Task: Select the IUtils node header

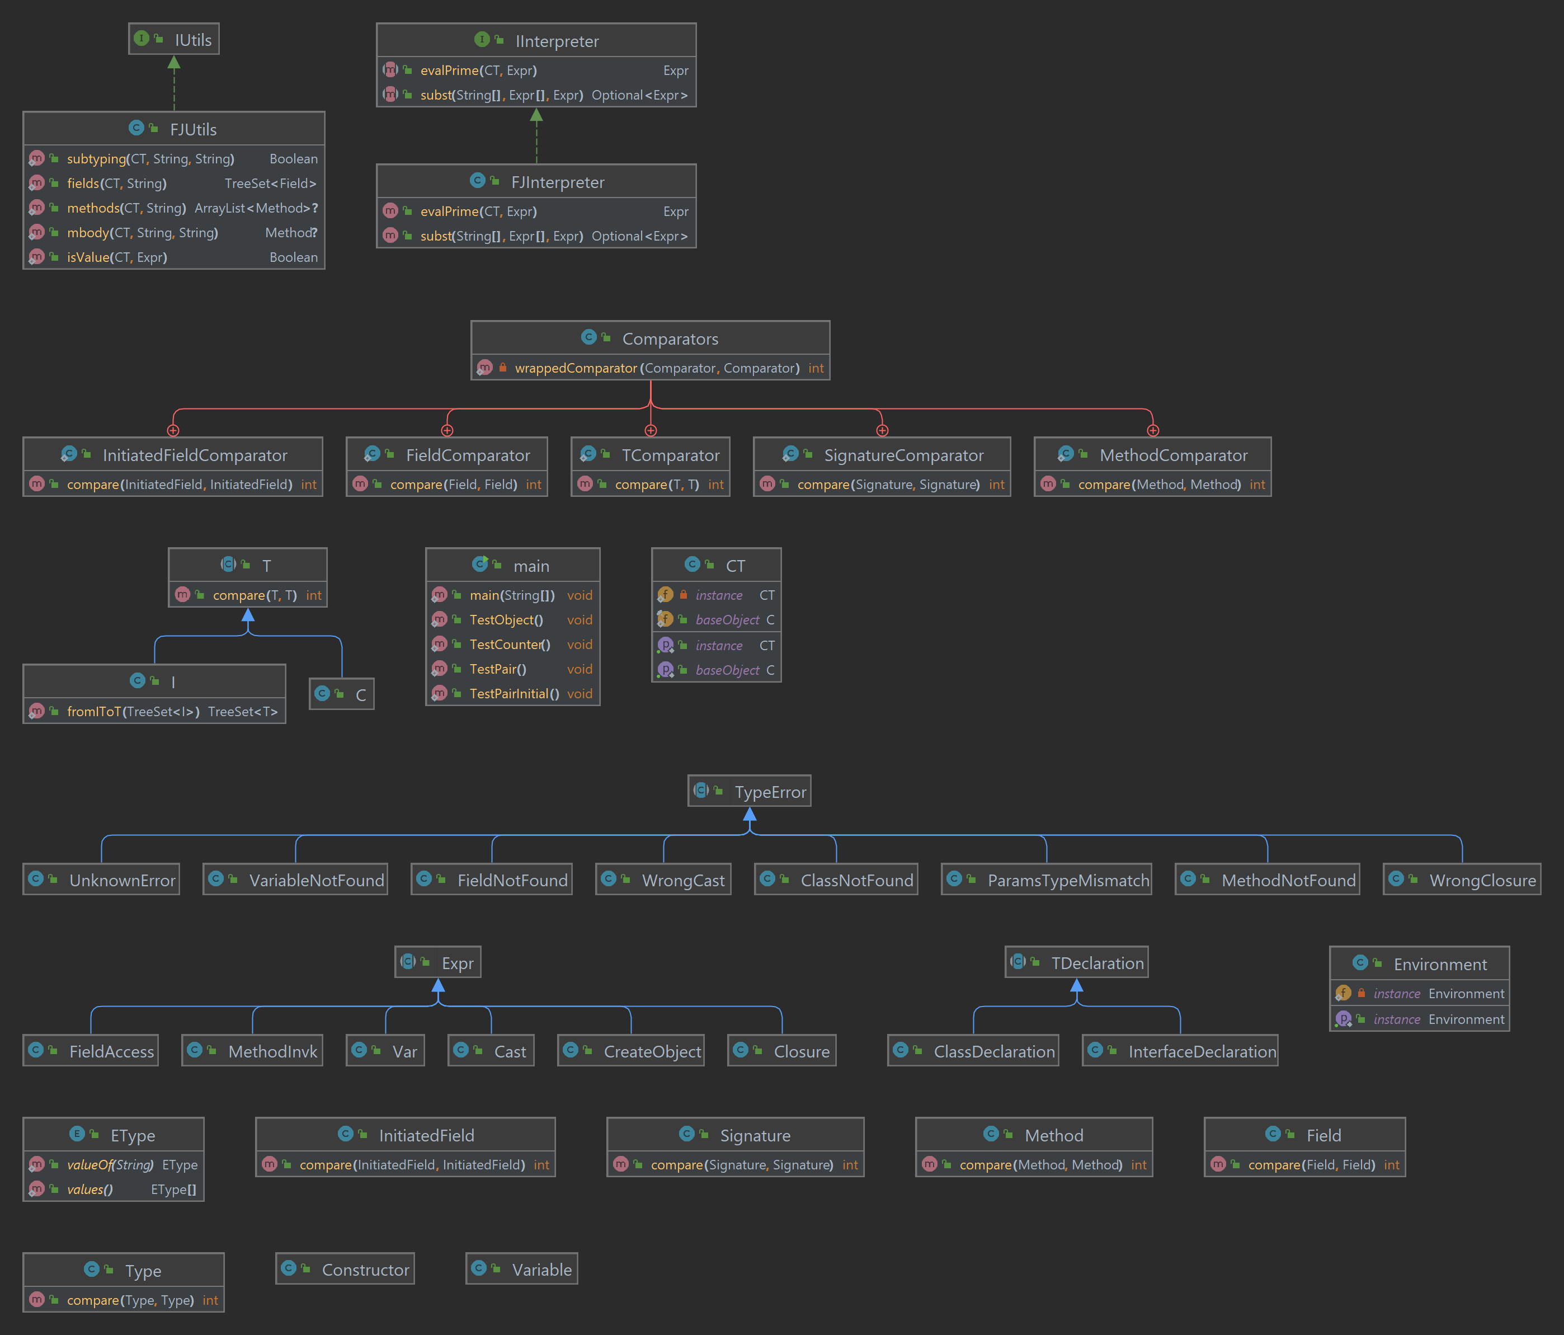Action: [x=173, y=39]
